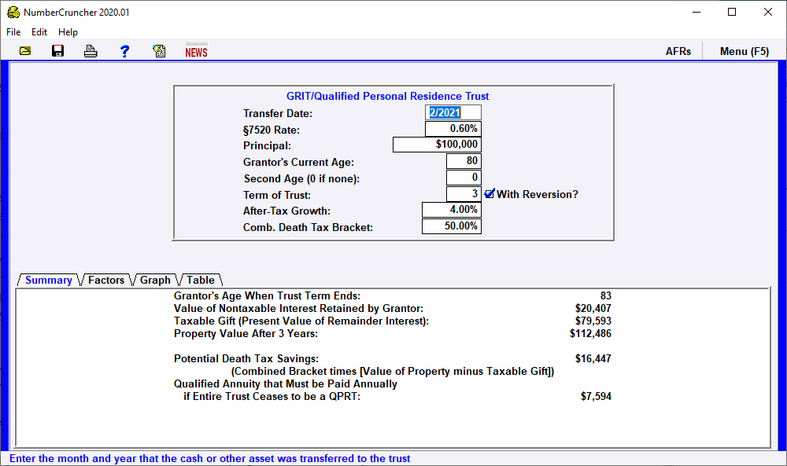Open file with the folder toolbar icon
The image size is (787, 466).
pos(25,51)
